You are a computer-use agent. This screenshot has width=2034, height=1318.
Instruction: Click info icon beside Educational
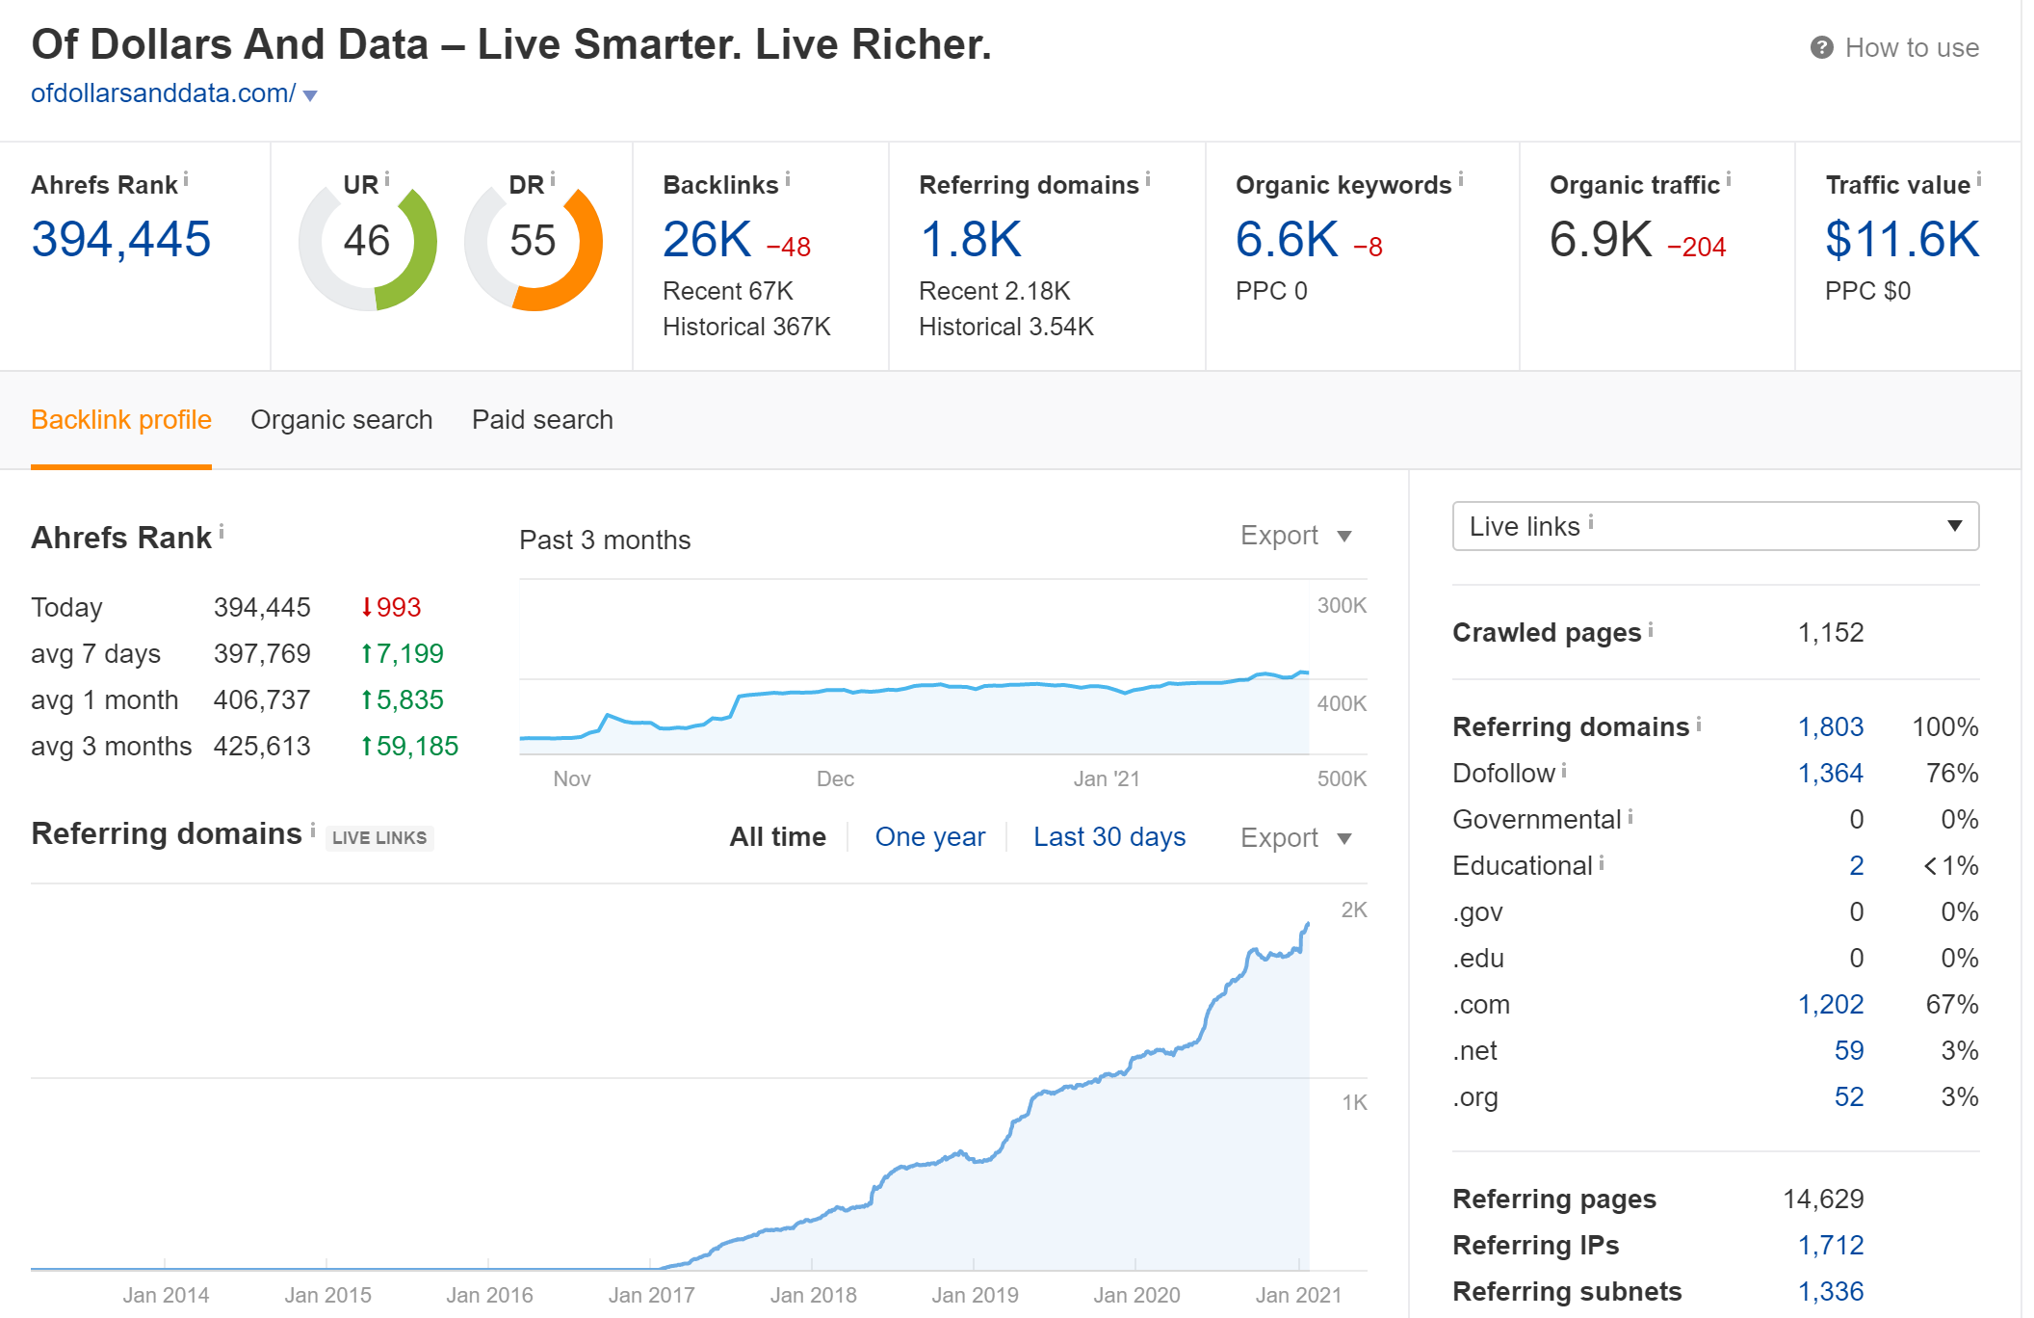pos(1602,862)
